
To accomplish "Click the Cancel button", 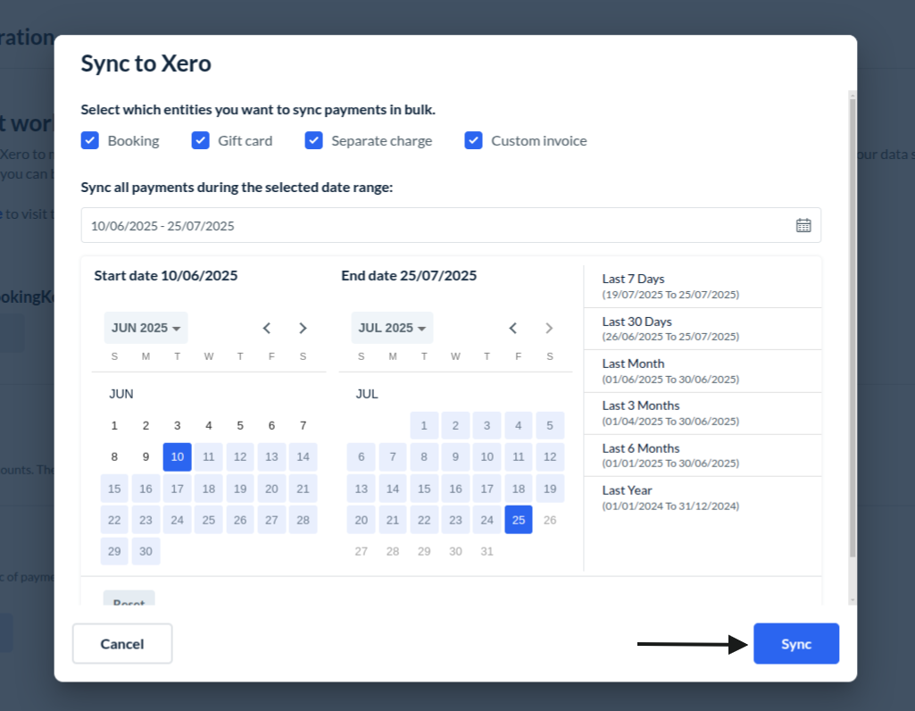I will [122, 644].
